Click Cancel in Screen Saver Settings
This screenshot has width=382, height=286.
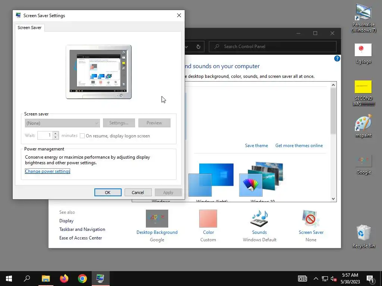coord(138,193)
